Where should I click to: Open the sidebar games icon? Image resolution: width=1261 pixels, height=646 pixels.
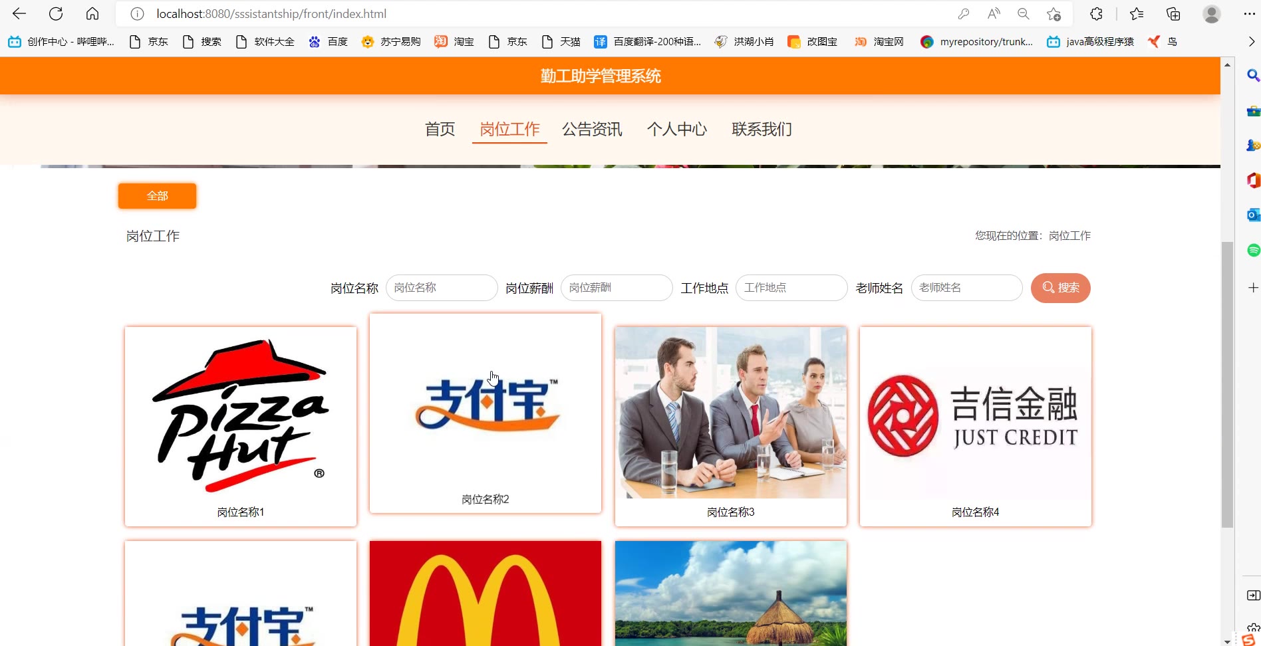[x=1253, y=145]
